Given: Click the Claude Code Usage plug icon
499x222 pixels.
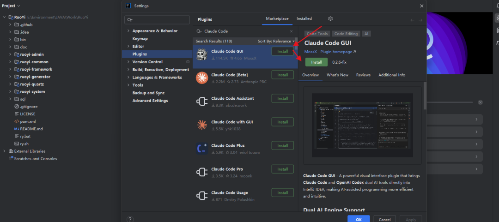Looking at the screenshot, I should coord(202,196).
